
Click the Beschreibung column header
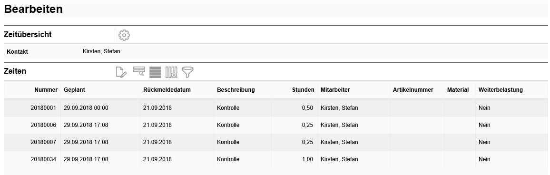click(x=236, y=90)
